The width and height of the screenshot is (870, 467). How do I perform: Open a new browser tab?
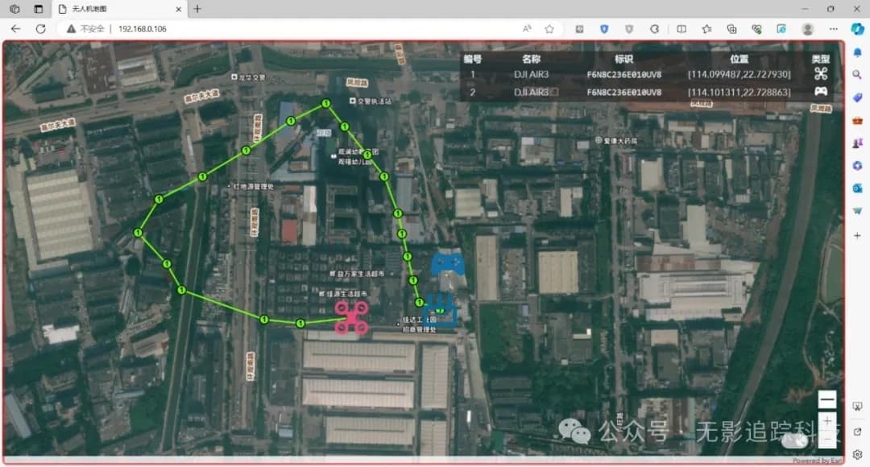(197, 9)
